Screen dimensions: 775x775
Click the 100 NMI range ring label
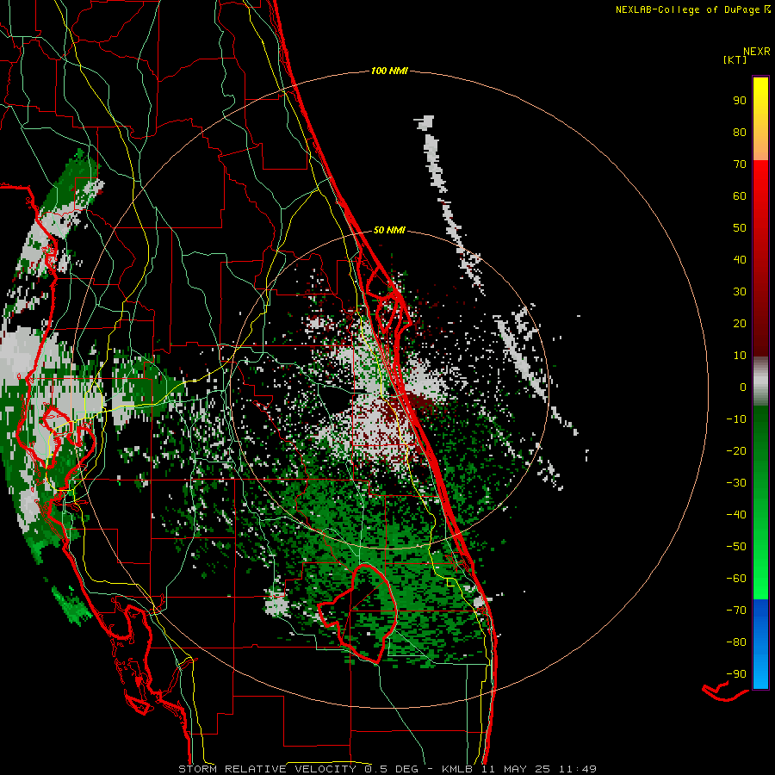pyautogui.click(x=389, y=71)
